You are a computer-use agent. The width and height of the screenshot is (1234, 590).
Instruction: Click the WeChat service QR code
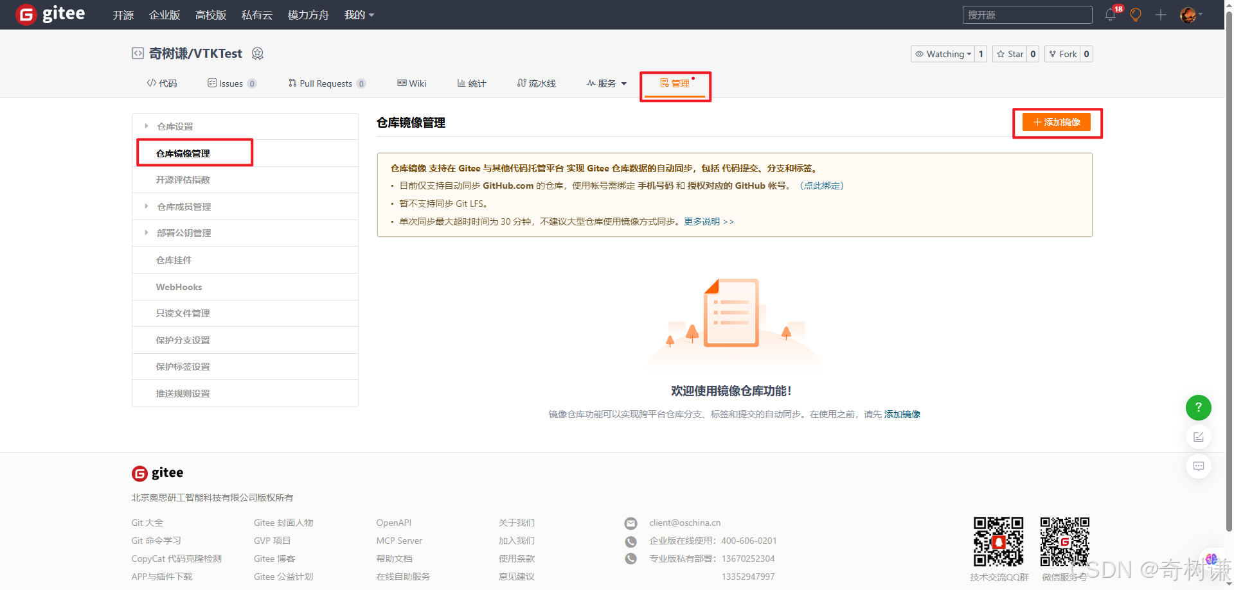1065,542
